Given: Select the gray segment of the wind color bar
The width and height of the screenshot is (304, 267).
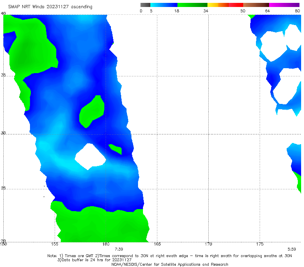Looking at the screenshot, I should 145,5.
